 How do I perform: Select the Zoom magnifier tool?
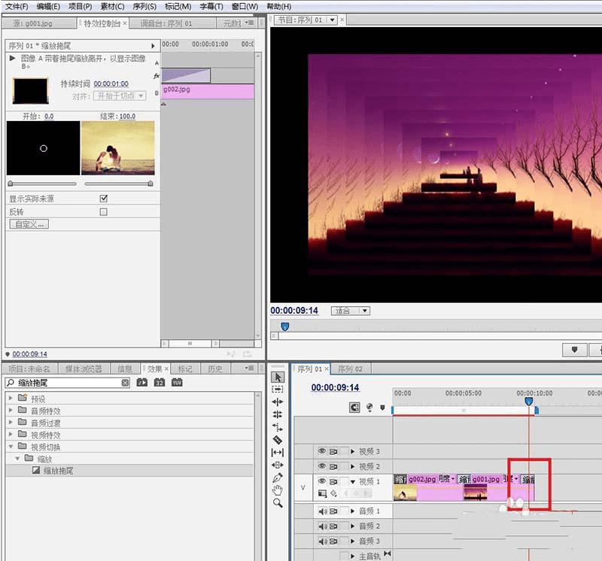click(x=278, y=503)
